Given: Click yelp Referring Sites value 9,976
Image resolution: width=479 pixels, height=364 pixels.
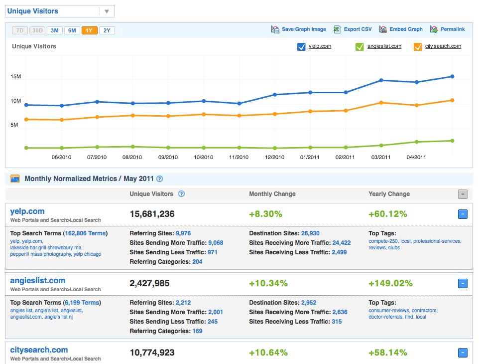Looking at the screenshot, I should [183, 233].
